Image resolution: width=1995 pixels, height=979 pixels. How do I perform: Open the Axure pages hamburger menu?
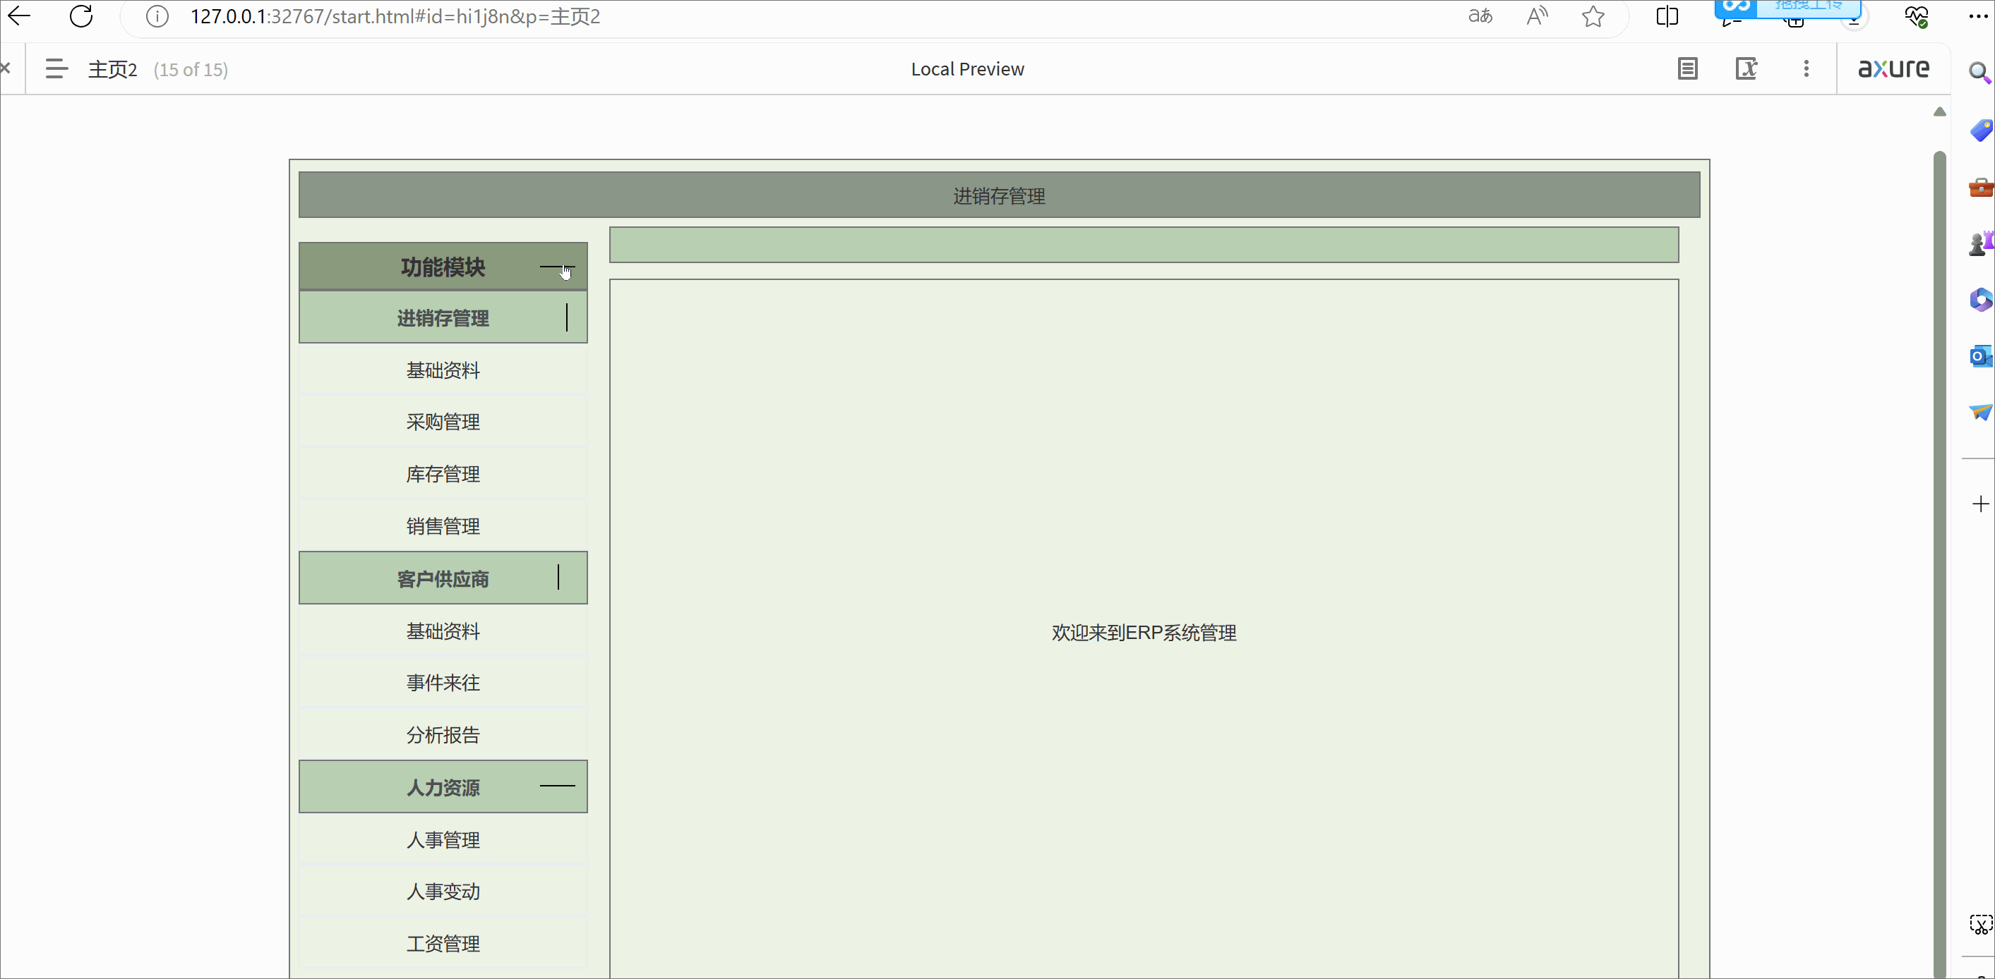click(56, 69)
